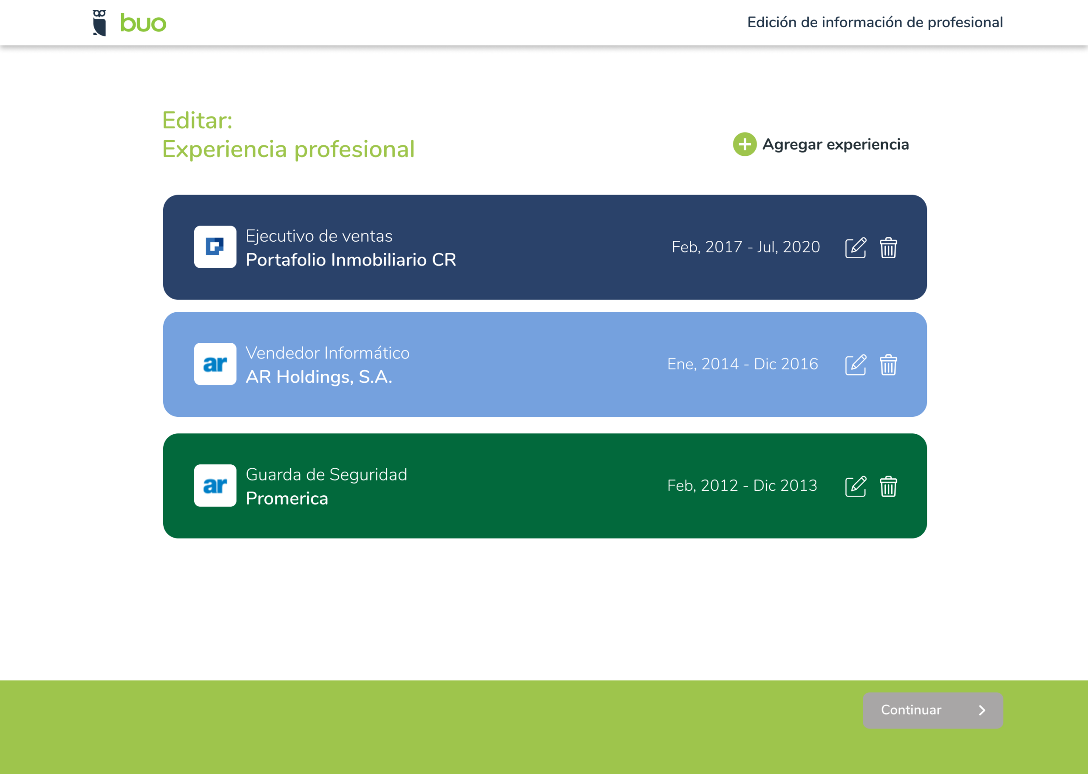Delete the AR Holdings, S.A. experience
The height and width of the screenshot is (774, 1088).
point(888,365)
